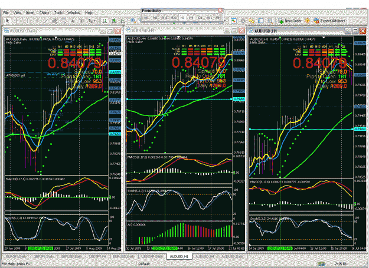This screenshot has height=268, width=369.
Task: Click '#7056563 sell' order label
Action: pos(15,75)
